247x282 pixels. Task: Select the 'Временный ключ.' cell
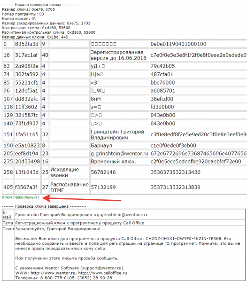coord(119,162)
